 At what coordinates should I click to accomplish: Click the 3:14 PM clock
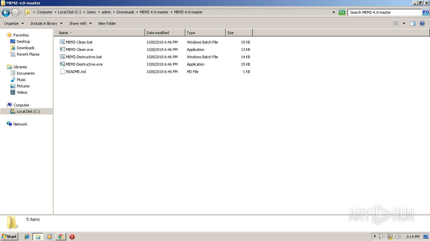pyautogui.click(x=413, y=237)
